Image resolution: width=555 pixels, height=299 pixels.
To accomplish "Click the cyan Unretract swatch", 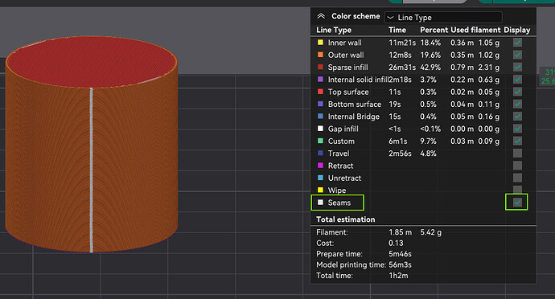I will (x=320, y=178).
